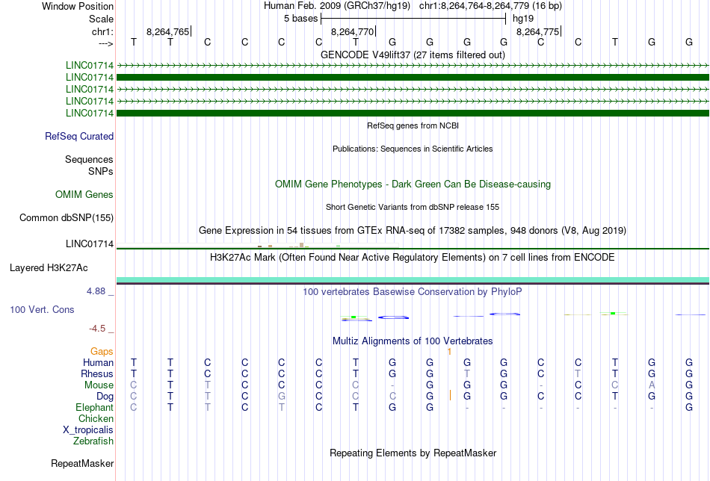The height and width of the screenshot is (481, 710).
Task: Select the X_tropicalis alignment row label
Action: click(x=88, y=430)
